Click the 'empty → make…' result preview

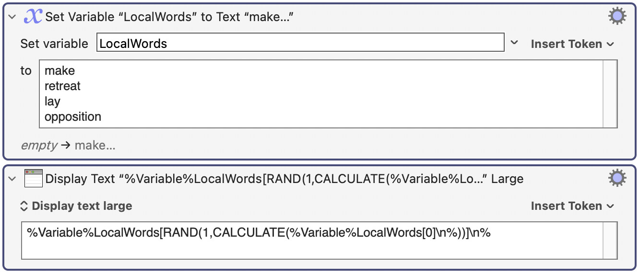68,145
